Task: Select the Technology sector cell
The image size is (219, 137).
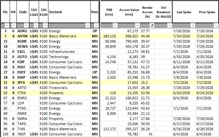Action: (x=69, y=57)
